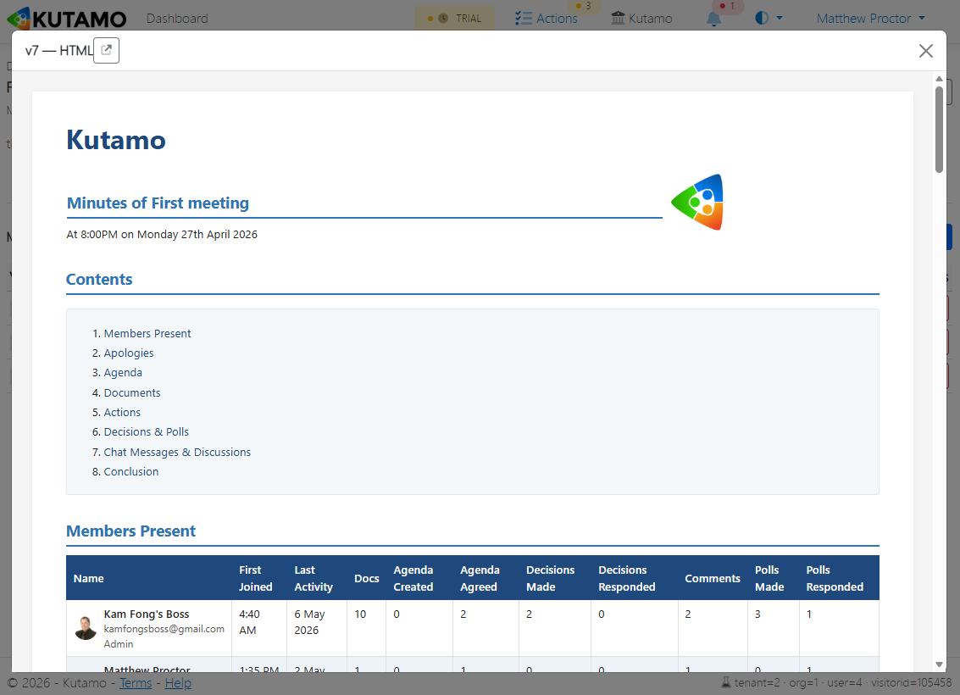Image resolution: width=960 pixels, height=695 pixels.
Task: Jump to Decisions & Polls contents link
Action: [x=147, y=431]
